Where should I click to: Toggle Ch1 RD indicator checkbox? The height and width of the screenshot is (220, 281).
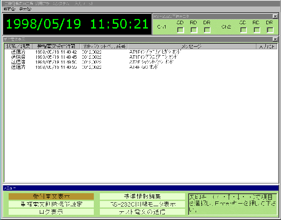tap(194, 30)
